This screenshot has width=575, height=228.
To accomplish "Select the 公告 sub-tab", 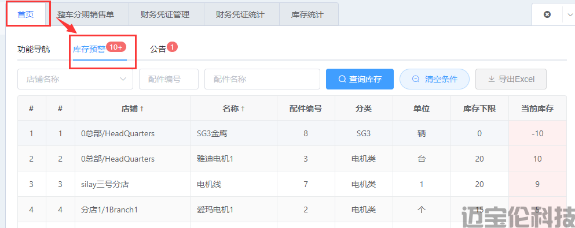I will coord(158,49).
